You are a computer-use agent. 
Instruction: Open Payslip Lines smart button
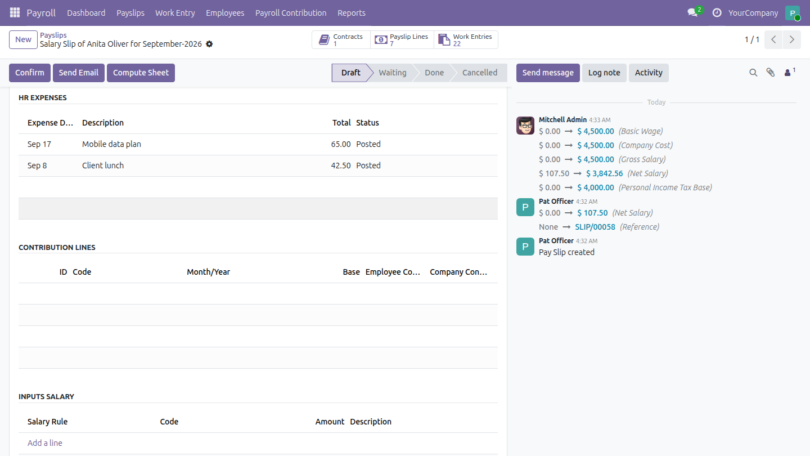(402, 40)
